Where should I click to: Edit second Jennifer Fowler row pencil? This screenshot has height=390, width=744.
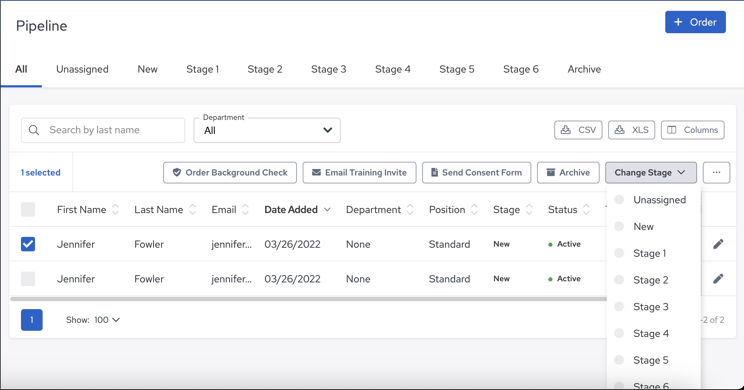point(718,279)
